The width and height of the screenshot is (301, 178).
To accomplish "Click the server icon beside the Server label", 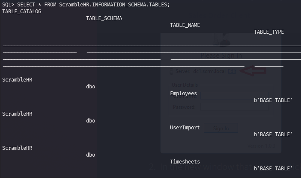I will pos(171,72).
